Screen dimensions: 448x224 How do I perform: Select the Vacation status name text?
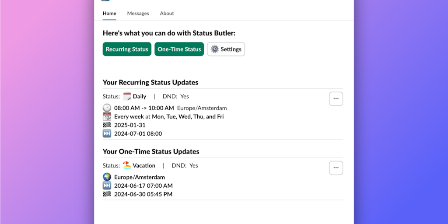144,165
